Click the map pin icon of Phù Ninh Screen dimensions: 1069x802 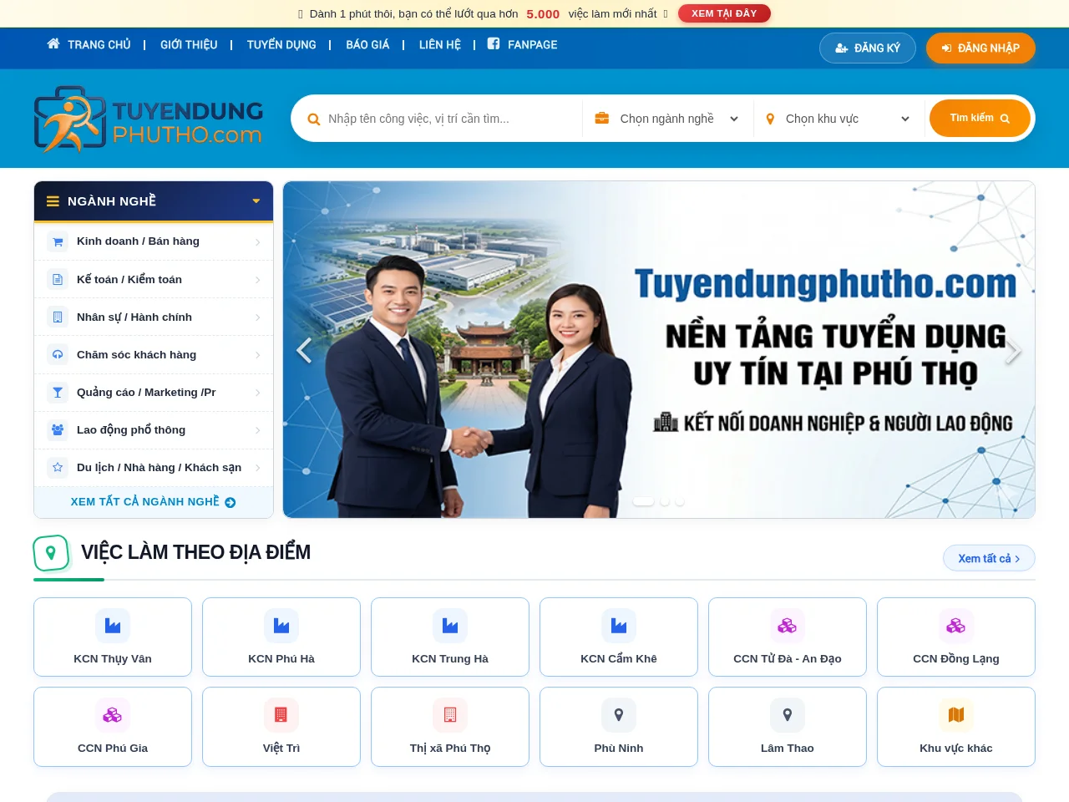(x=619, y=715)
